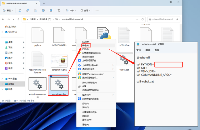Viewport: 200px width, 130px height.
Task: Open 文档 (Documents) in sidebar
Action: (9, 53)
